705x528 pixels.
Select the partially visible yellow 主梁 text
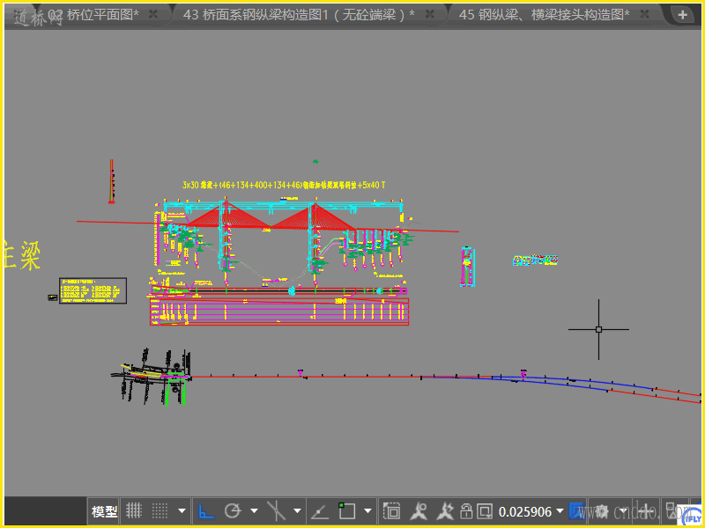(x=23, y=257)
